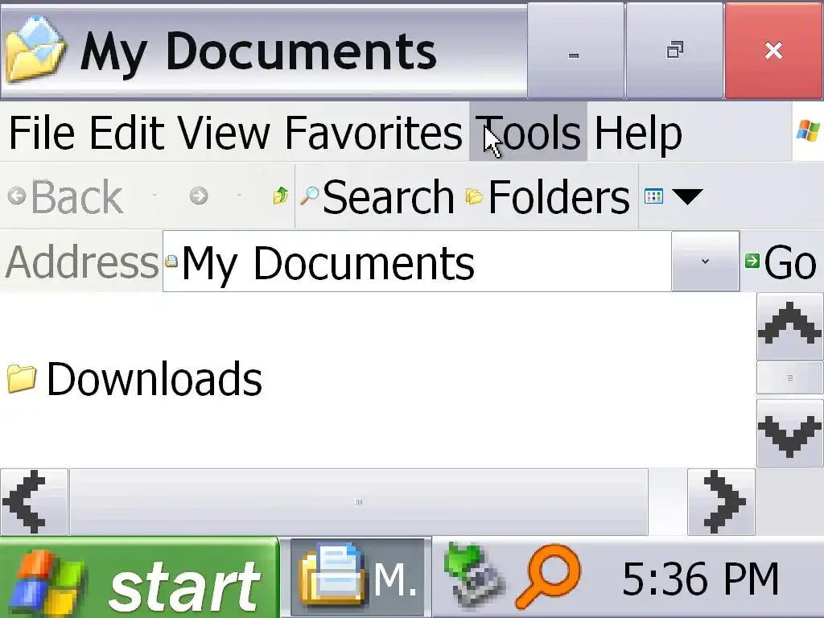Click the Search magnifier toolbar button
This screenshot has width=824, height=618.
point(377,196)
